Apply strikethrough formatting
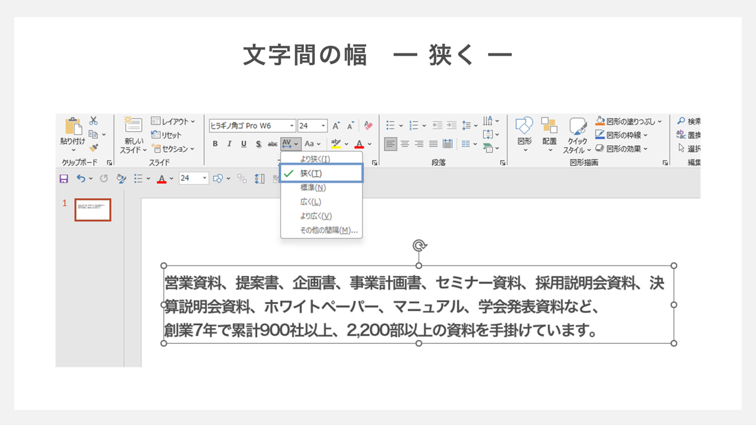756x425 pixels. [272, 144]
